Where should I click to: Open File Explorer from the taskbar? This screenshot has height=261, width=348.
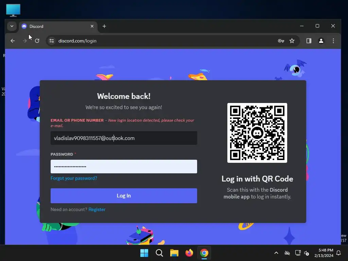[174, 253]
